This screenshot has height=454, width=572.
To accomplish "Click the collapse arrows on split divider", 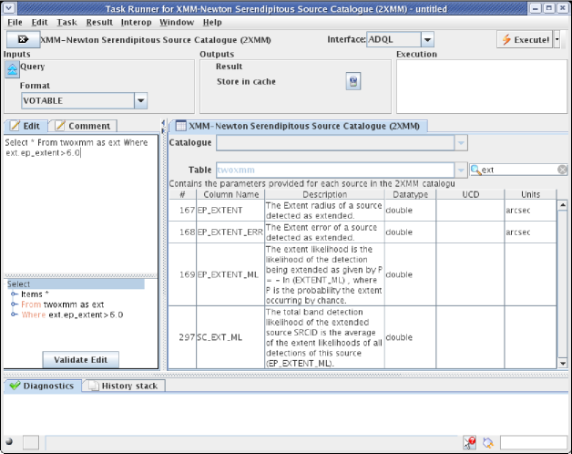I will [x=163, y=125].
